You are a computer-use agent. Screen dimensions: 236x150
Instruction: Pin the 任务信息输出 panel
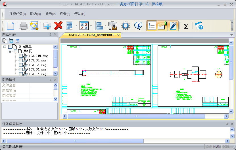coord(227,124)
